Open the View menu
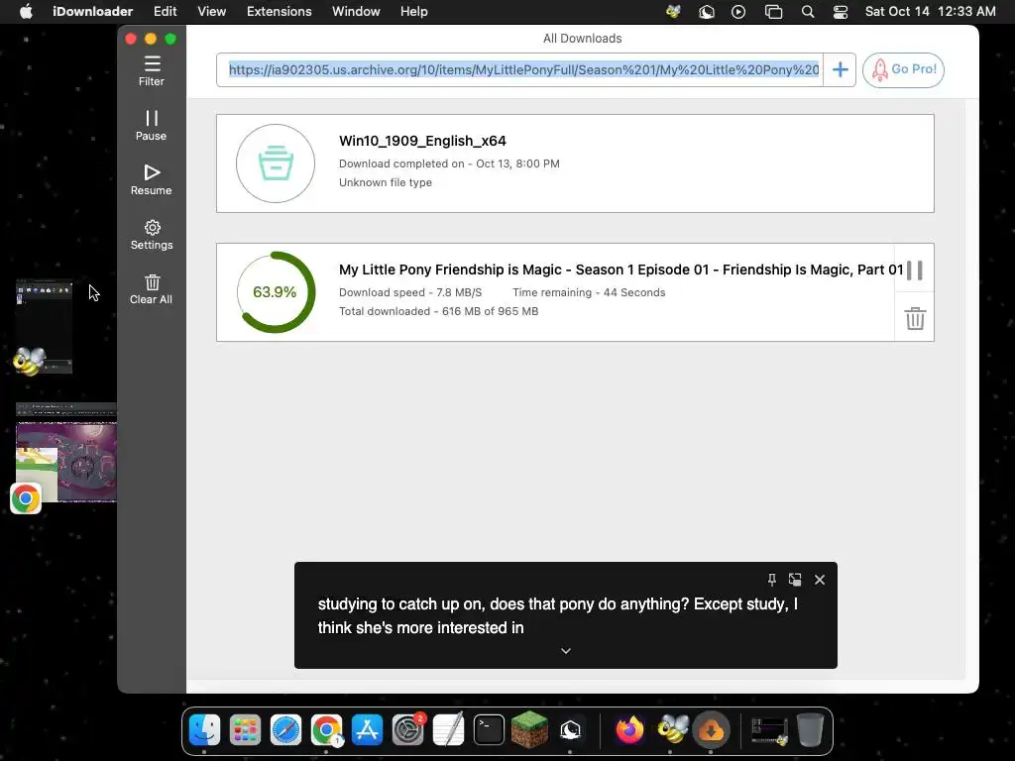Image resolution: width=1015 pixels, height=761 pixels. 212,12
